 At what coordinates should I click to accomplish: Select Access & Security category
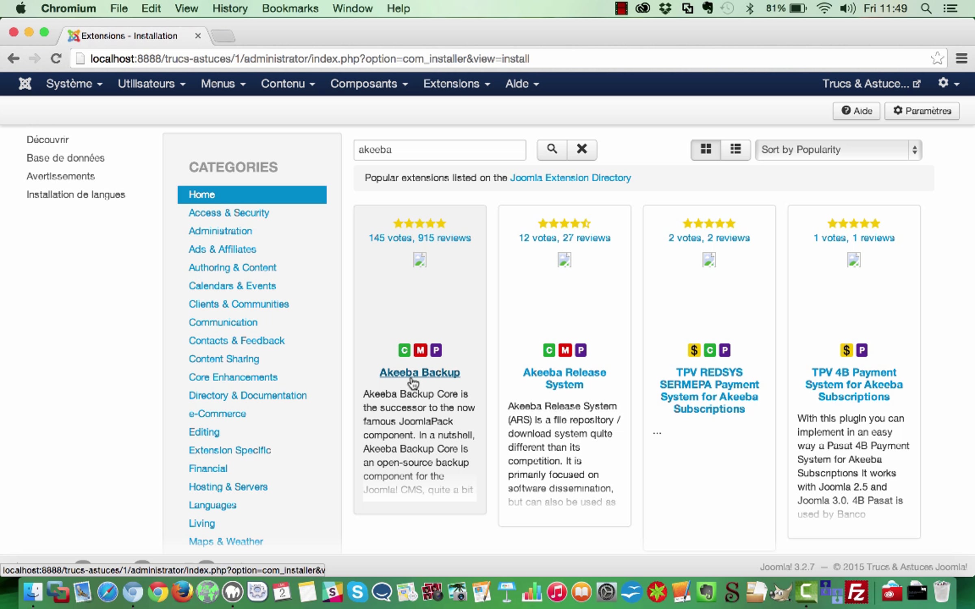tap(229, 213)
